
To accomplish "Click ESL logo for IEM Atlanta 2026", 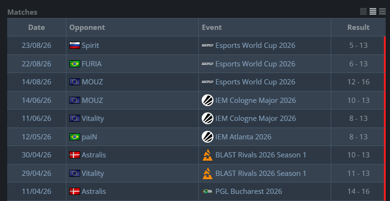I will click(x=207, y=137).
